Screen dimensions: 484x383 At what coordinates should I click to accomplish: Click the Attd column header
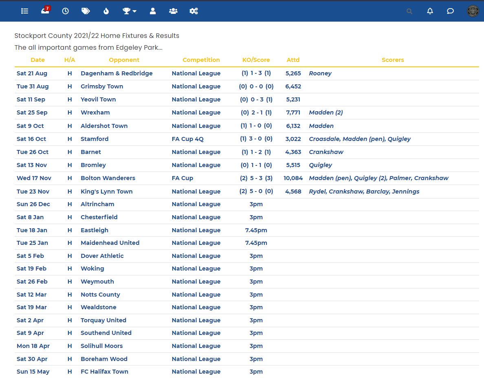pos(293,60)
